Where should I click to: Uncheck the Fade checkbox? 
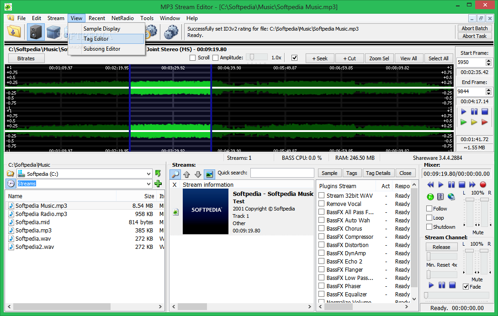coord(466,286)
